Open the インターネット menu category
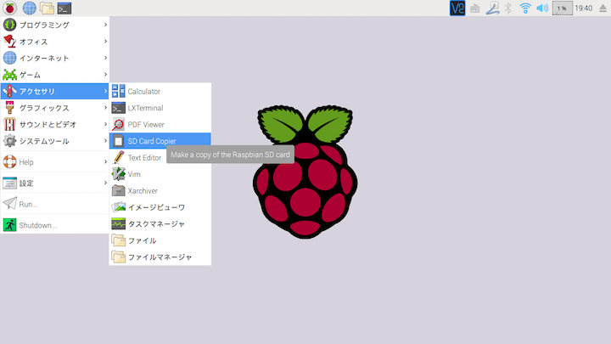The height and width of the screenshot is (344, 611). (55, 58)
